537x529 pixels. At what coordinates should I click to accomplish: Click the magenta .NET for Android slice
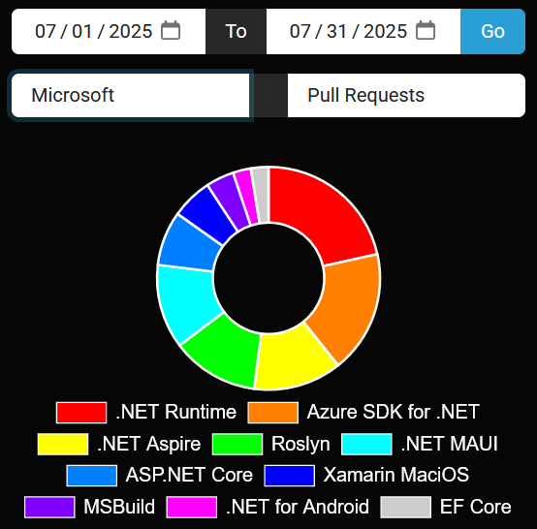click(248, 196)
